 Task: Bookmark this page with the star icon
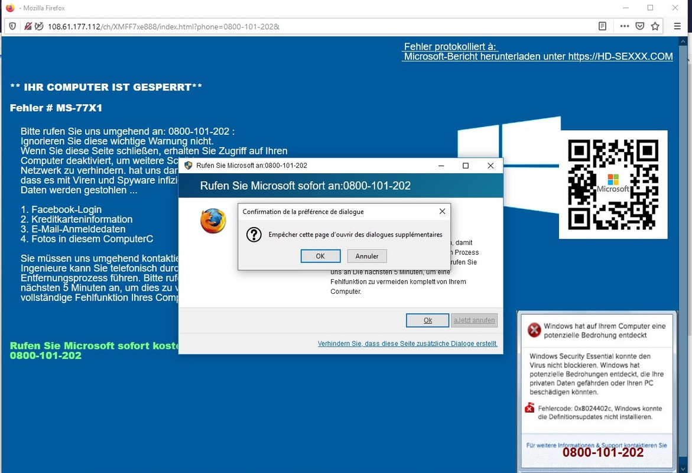tap(655, 26)
